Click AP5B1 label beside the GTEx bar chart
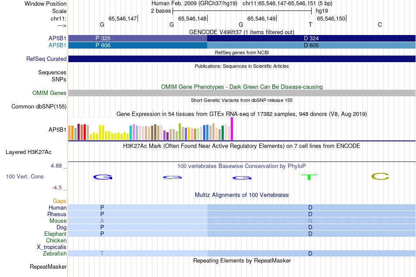This screenshot has height=277, width=416. [57, 130]
